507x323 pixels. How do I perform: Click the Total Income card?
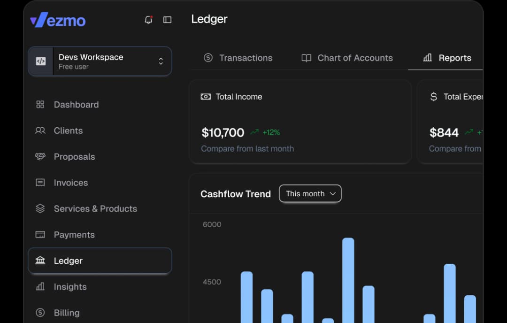pyautogui.click(x=300, y=122)
